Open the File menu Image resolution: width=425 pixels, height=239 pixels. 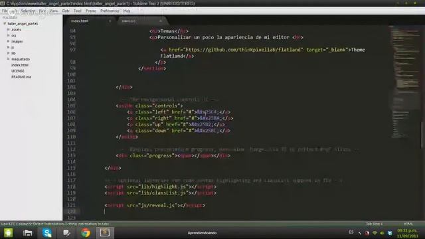[x=5, y=11]
